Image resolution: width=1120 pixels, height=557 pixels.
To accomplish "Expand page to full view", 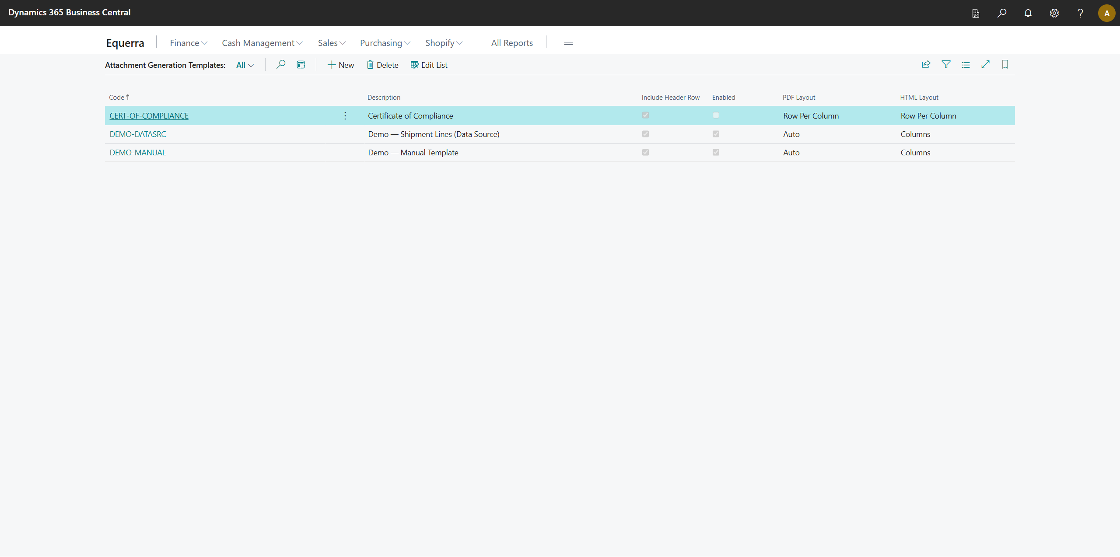I will [985, 65].
